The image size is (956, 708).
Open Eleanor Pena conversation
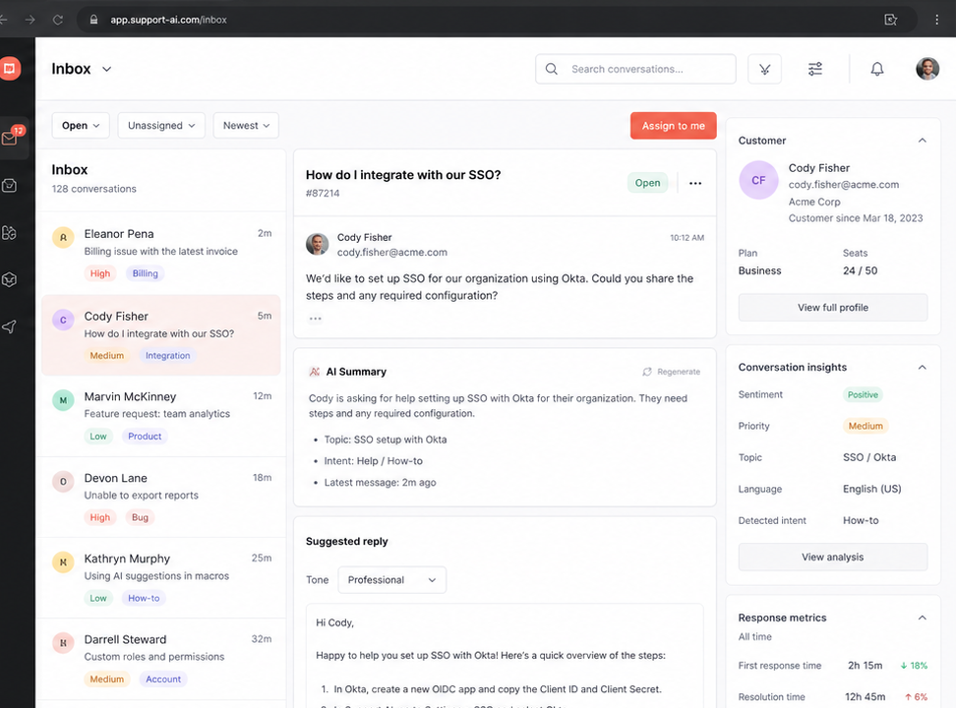pyautogui.click(x=161, y=253)
